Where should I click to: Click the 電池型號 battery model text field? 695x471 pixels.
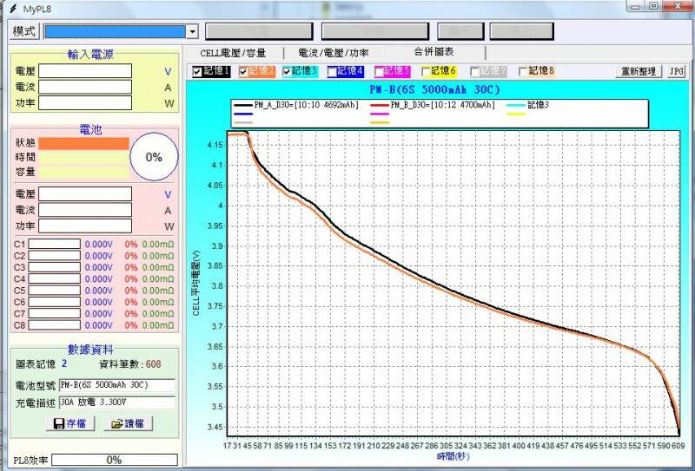(x=117, y=385)
